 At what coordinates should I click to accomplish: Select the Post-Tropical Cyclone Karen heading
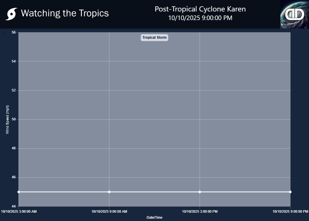(200, 9)
